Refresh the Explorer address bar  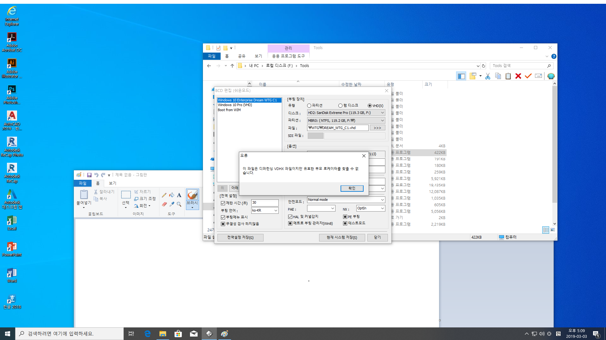tap(483, 66)
